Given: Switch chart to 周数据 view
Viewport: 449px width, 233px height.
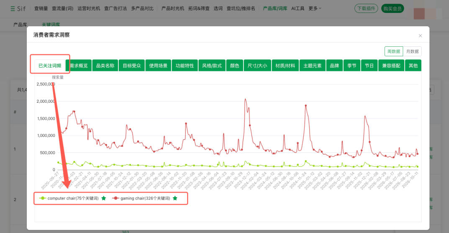Looking at the screenshot, I should point(394,51).
